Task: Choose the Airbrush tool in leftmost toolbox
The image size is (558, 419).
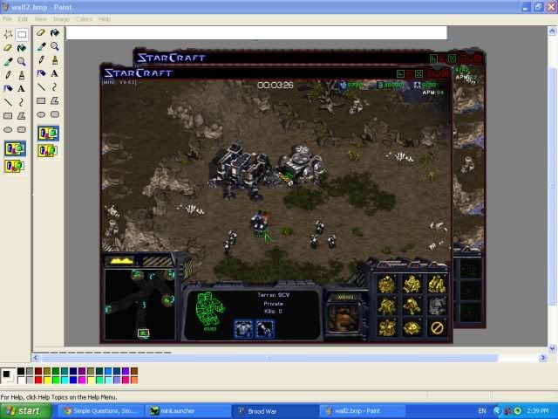Action: point(8,88)
